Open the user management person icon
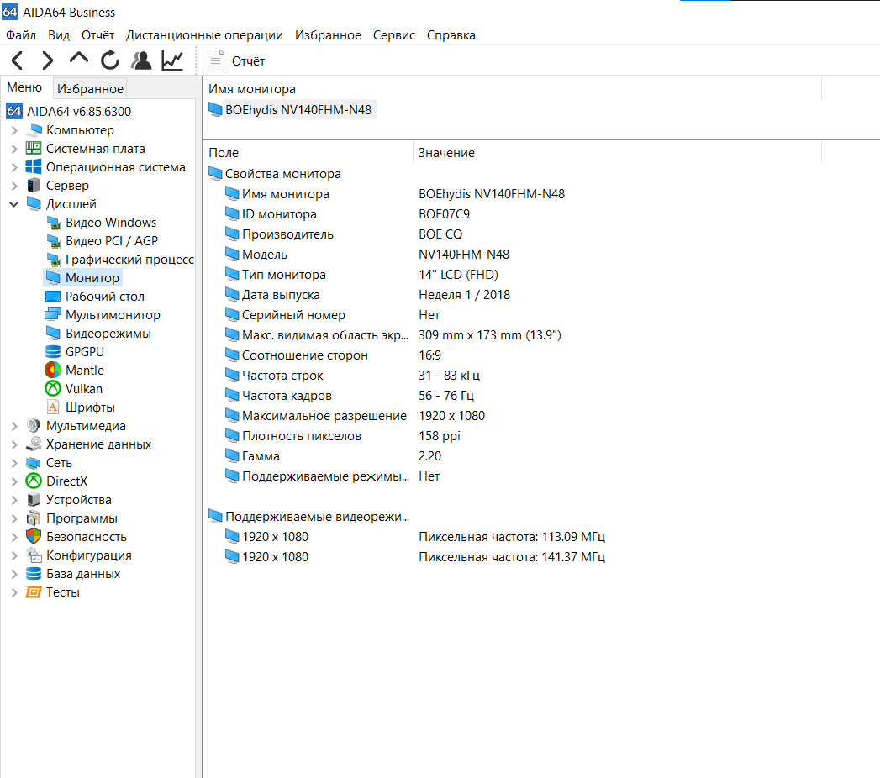The height and width of the screenshot is (778, 880). (141, 60)
